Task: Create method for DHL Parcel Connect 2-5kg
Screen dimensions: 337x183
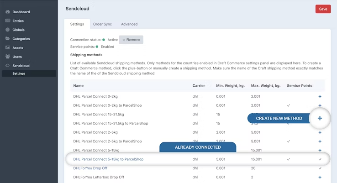Action: 320,132
